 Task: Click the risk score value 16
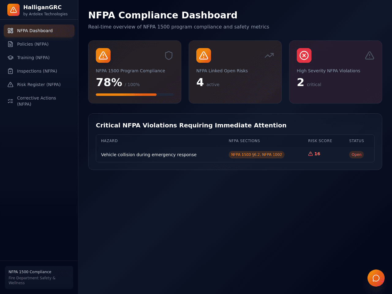(x=317, y=154)
